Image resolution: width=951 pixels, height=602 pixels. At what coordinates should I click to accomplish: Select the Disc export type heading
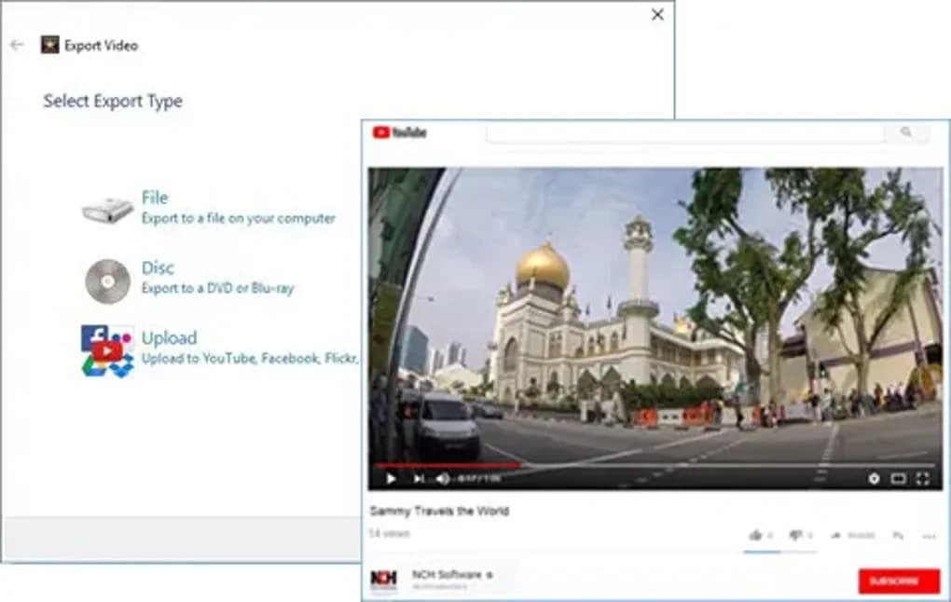coord(158,268)
